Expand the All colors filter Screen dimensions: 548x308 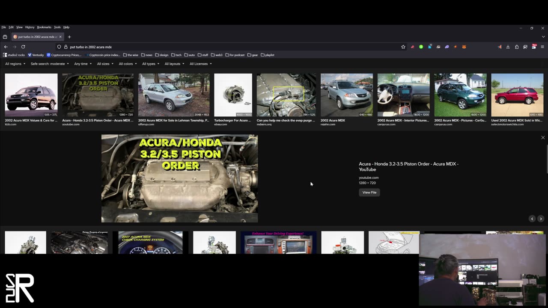pyautogui.click(x=128, y=64)
